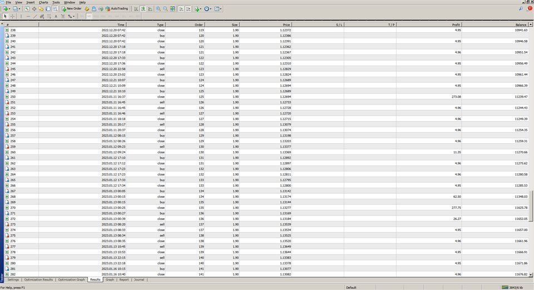The height and width of the screenshot is (290, 534).
Task: Sort results by the Time column header
Action: (x=82, y=24)
